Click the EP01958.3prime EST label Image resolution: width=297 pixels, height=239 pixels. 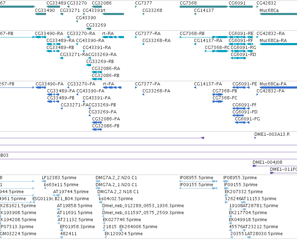77,227
